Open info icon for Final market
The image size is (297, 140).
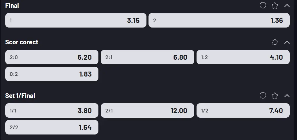pos(263,6)
